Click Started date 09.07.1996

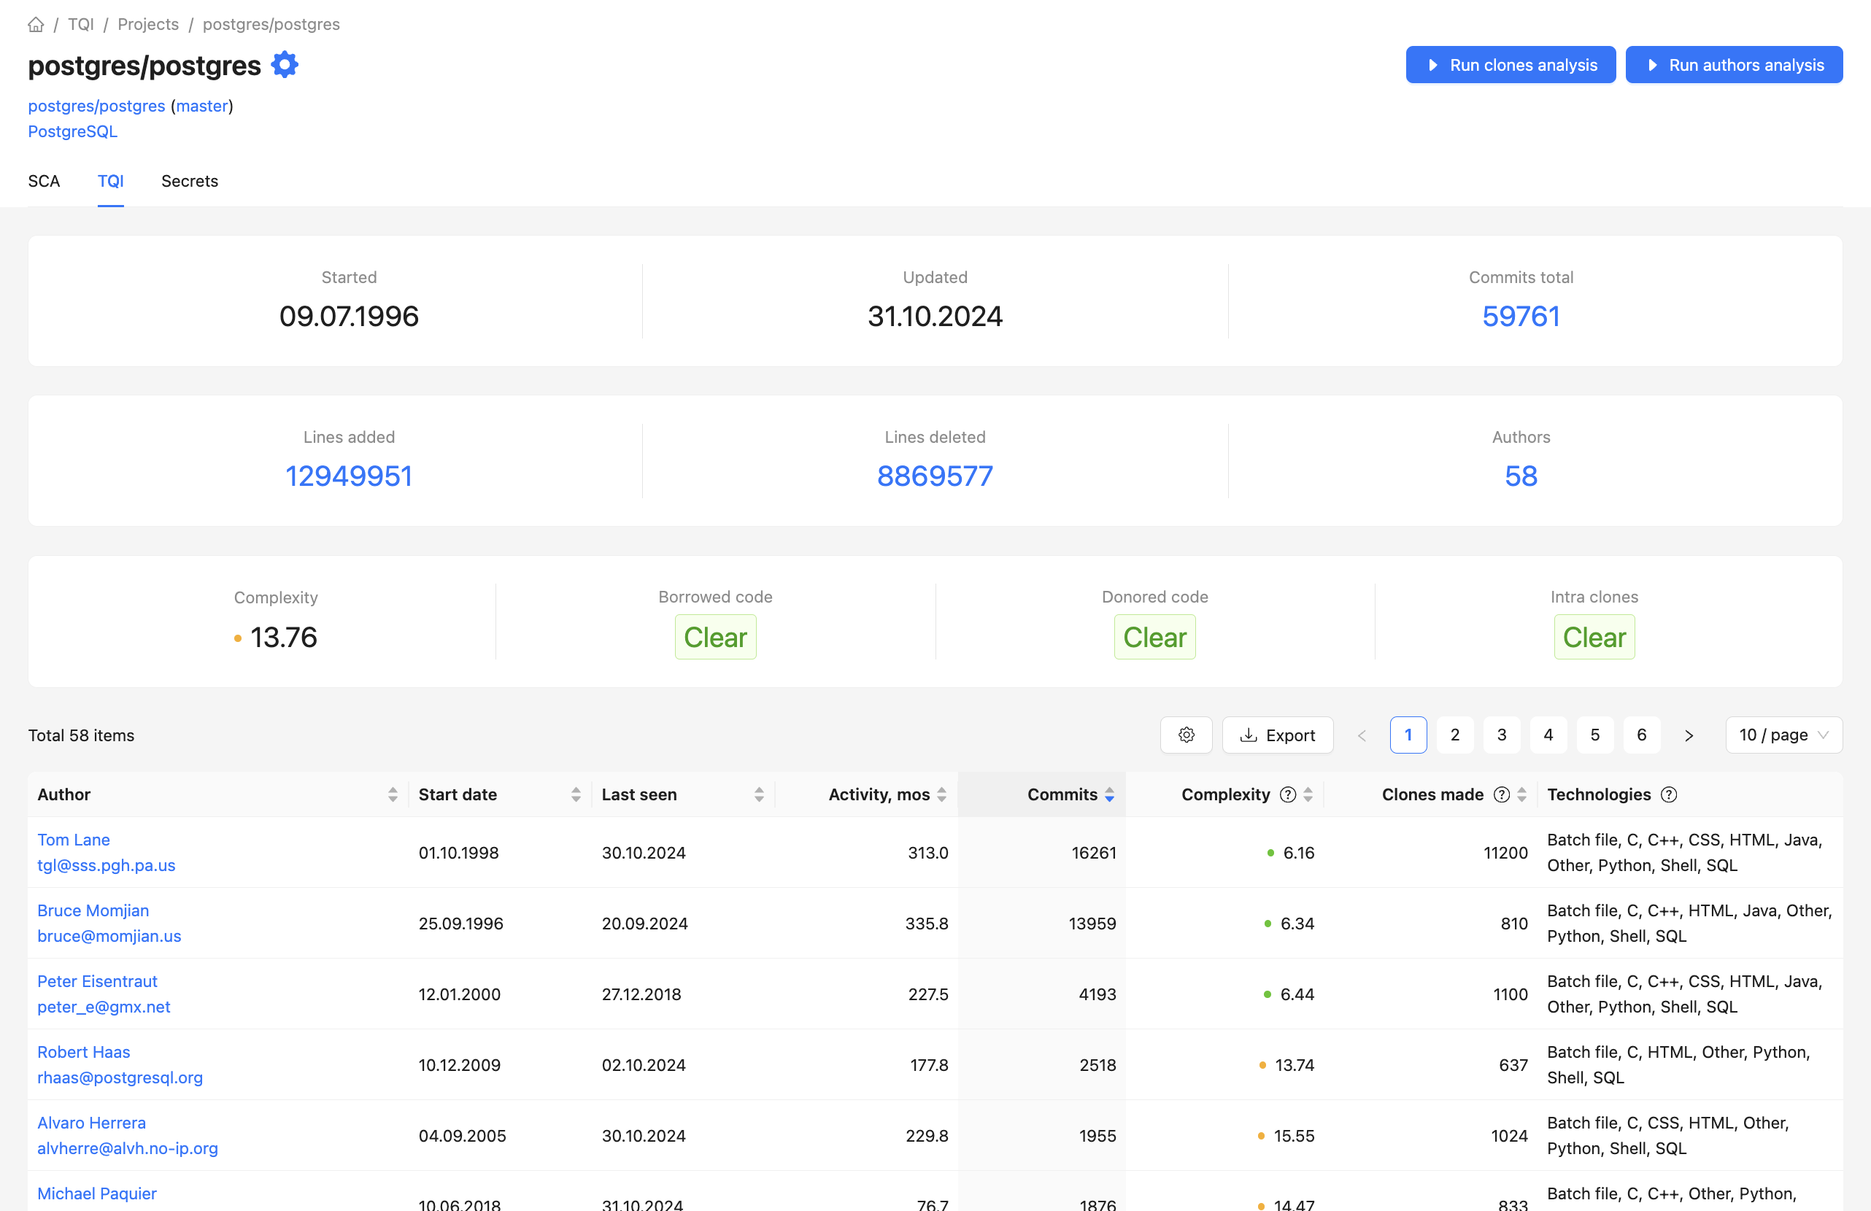[x=348, y=316]
